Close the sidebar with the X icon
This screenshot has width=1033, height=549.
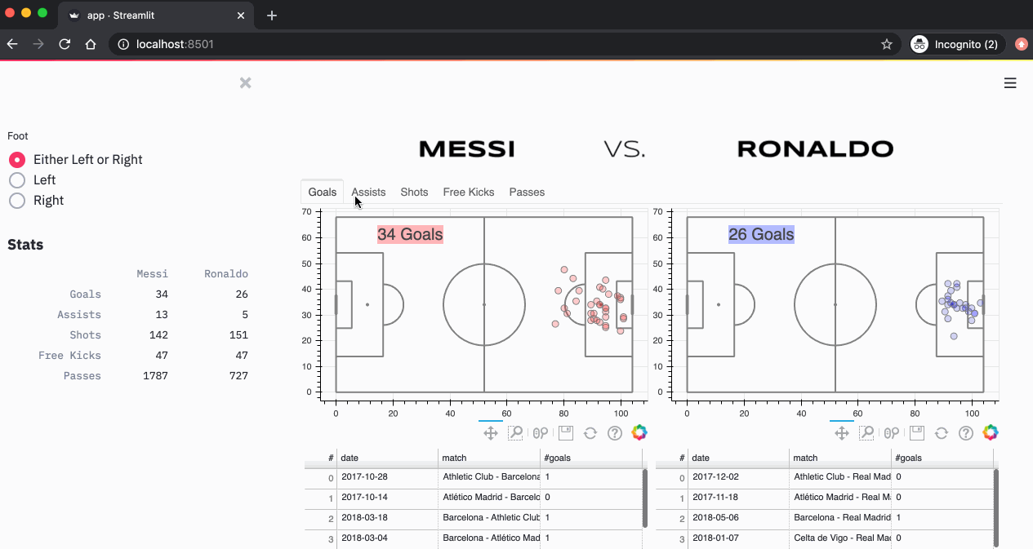click(245, 82)
